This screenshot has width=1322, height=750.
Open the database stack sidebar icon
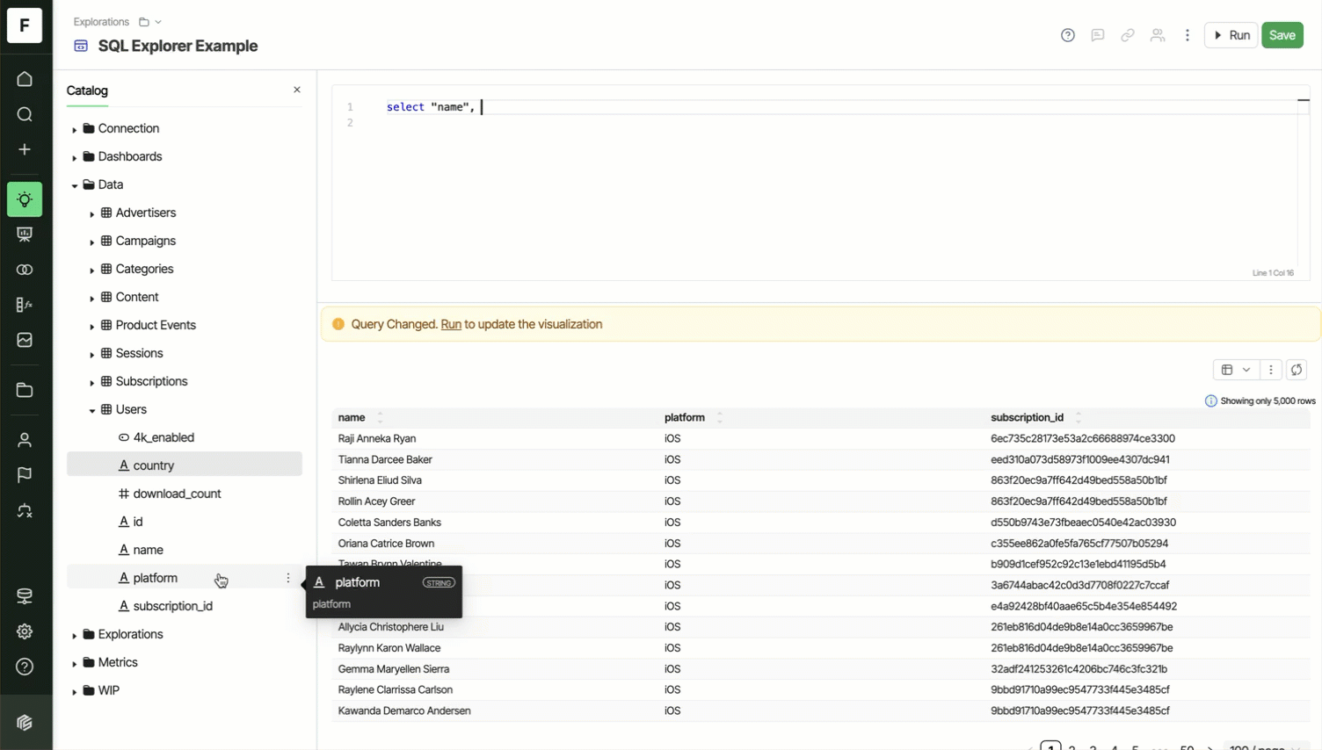click(25, 596)
